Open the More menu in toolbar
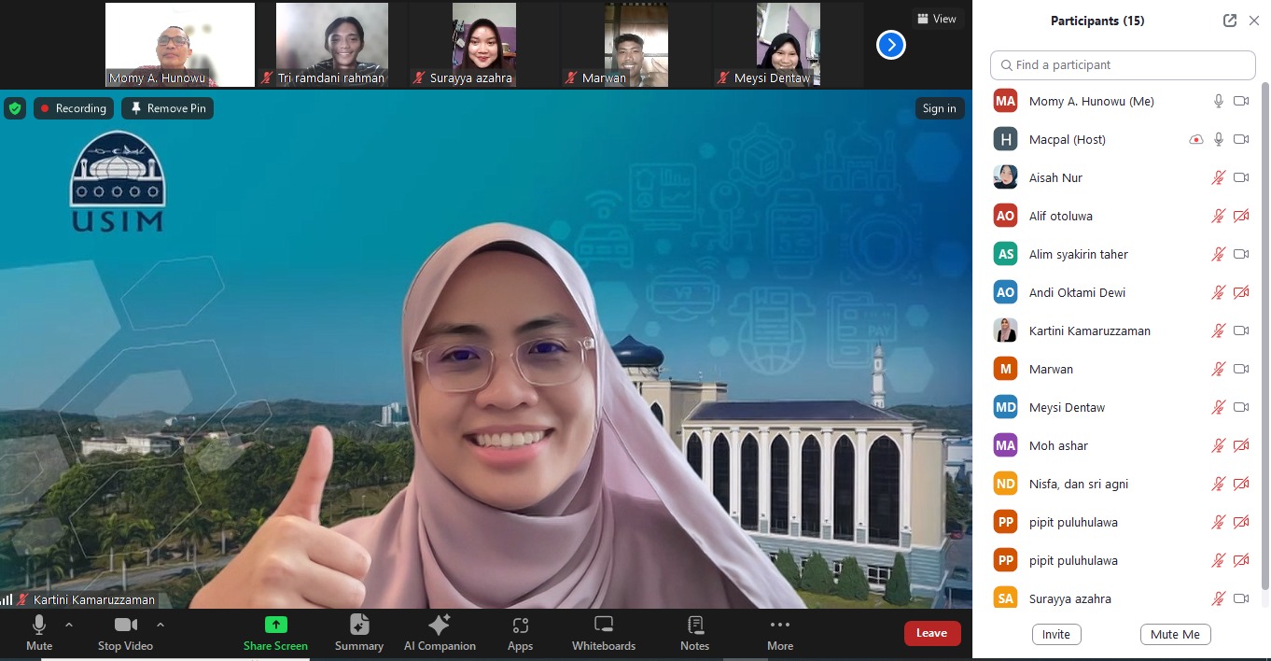This screenshot has height=661, width=1271. (779, 632)
